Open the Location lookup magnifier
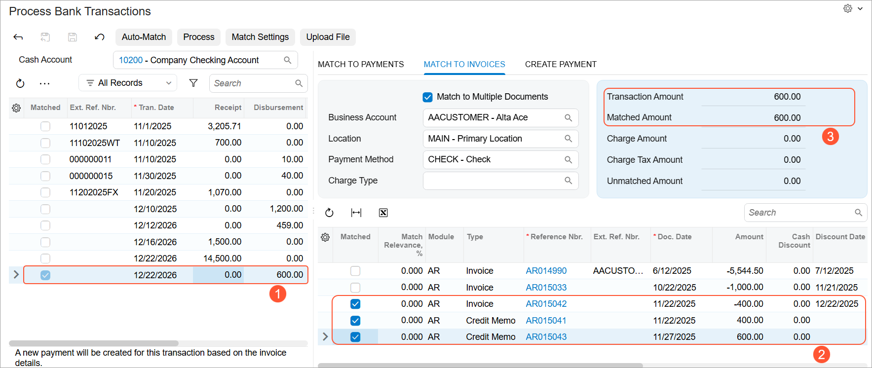Image resolution: width=872 pixels, height=368 pixels. pyautogui.click(x=569, y=139)
